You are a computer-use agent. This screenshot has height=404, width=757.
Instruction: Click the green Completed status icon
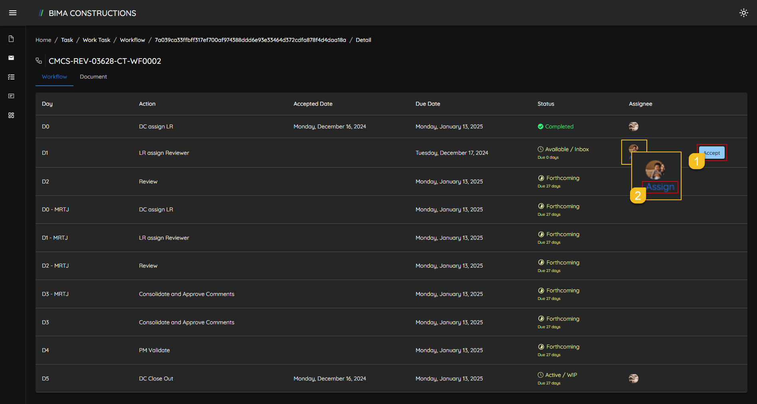[540, 126]
